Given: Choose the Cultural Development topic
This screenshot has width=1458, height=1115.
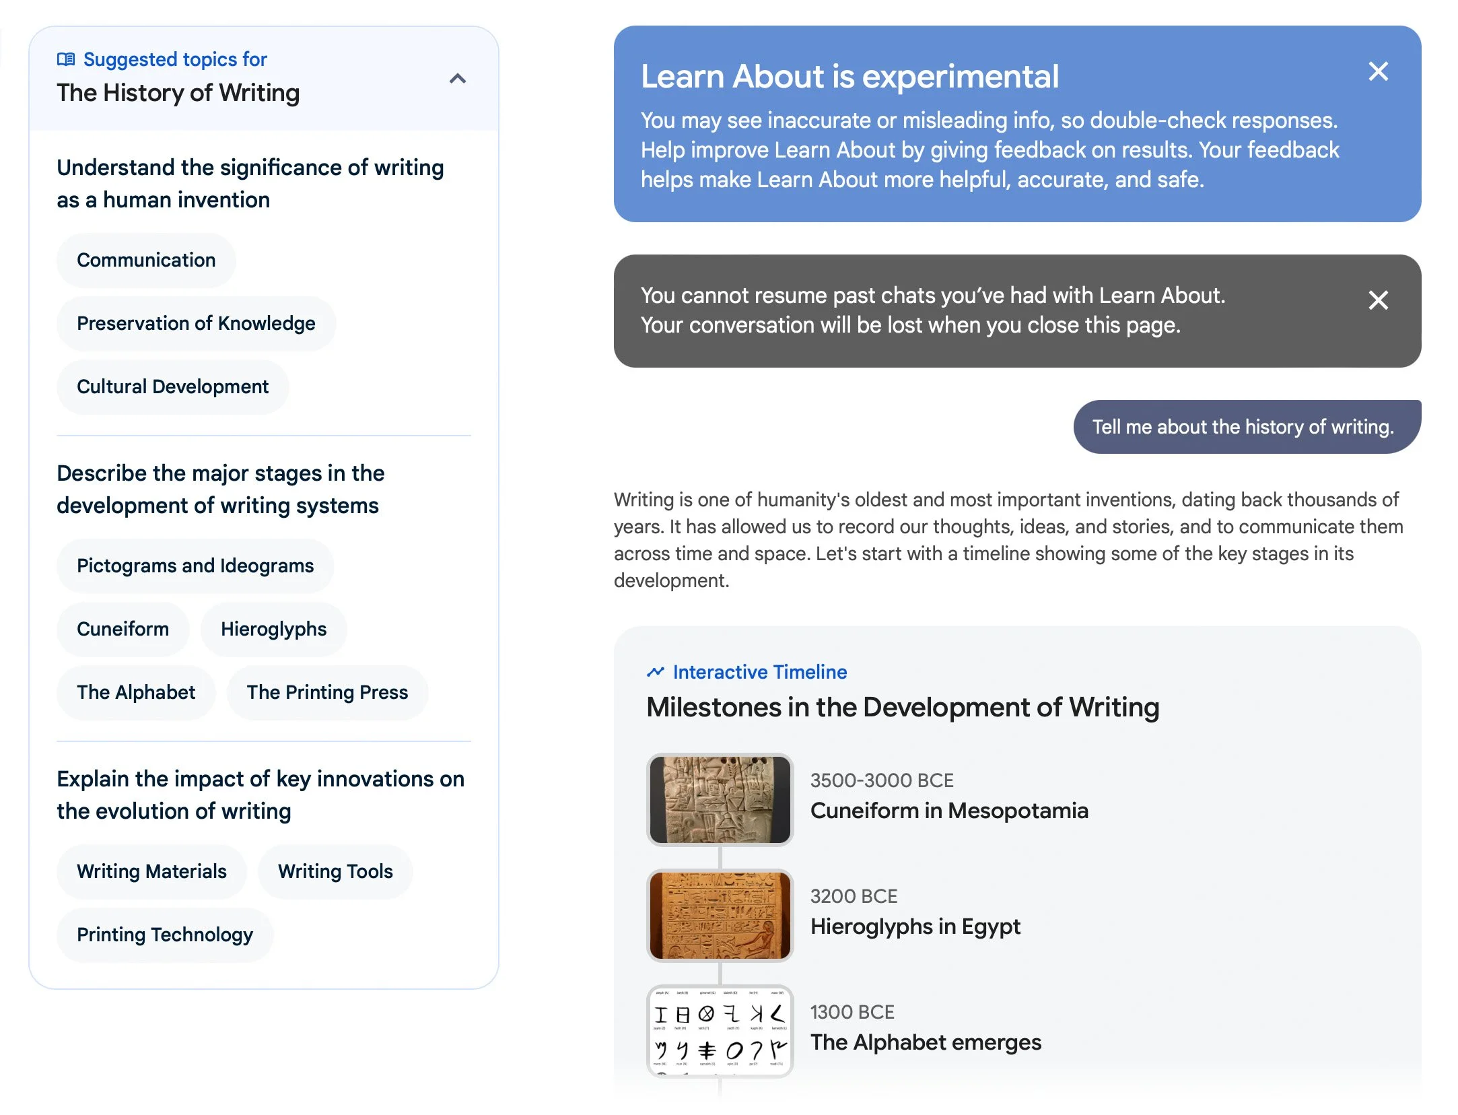Looking at the screenshot, I should pyautogui.click(x=172, y=387).
